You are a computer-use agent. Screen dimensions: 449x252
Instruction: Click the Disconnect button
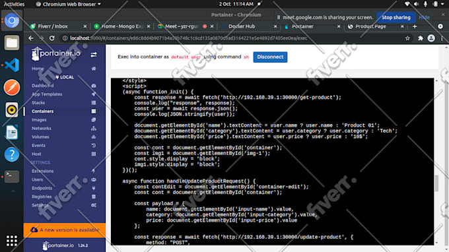pyautogui.click(x=270, y=57)
